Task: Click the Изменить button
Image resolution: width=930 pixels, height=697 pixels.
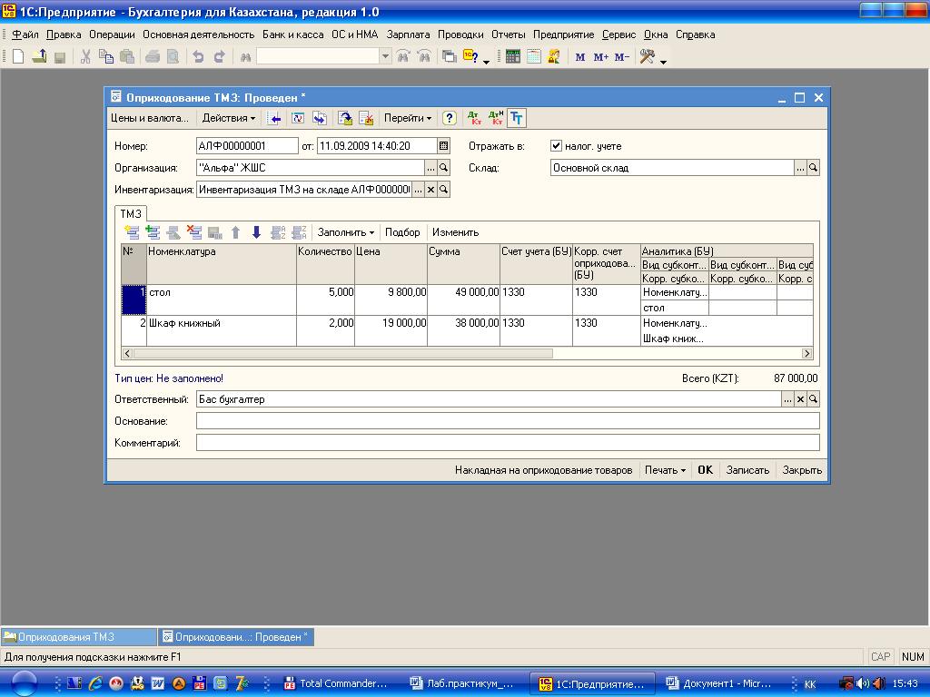Action: [x=456, y=232]
